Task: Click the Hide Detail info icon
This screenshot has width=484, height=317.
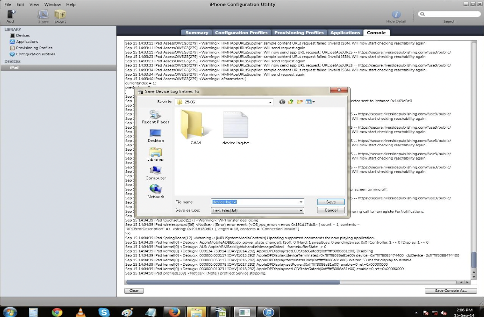Action: coord(396,15)
